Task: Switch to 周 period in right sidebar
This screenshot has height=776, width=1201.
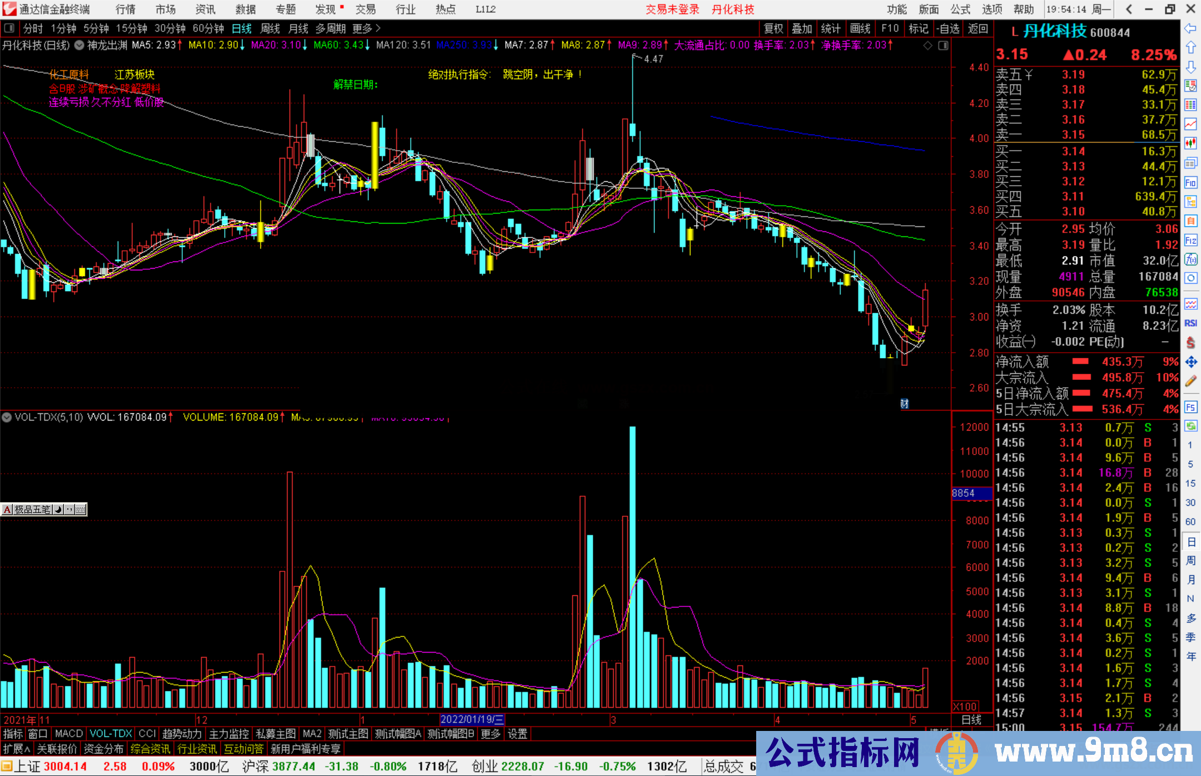Action: pos(1190,561)
